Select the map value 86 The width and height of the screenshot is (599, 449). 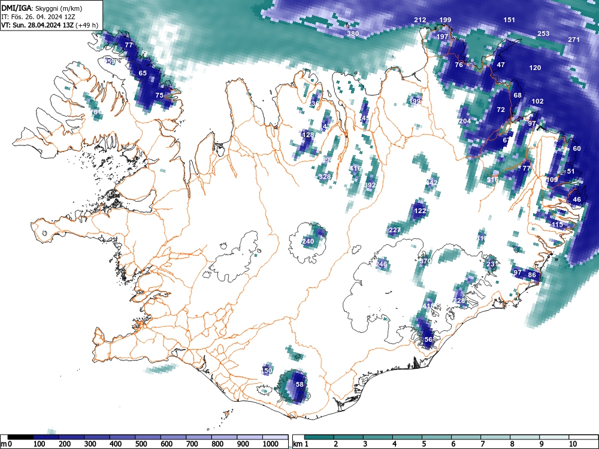(x=532, y=275)
